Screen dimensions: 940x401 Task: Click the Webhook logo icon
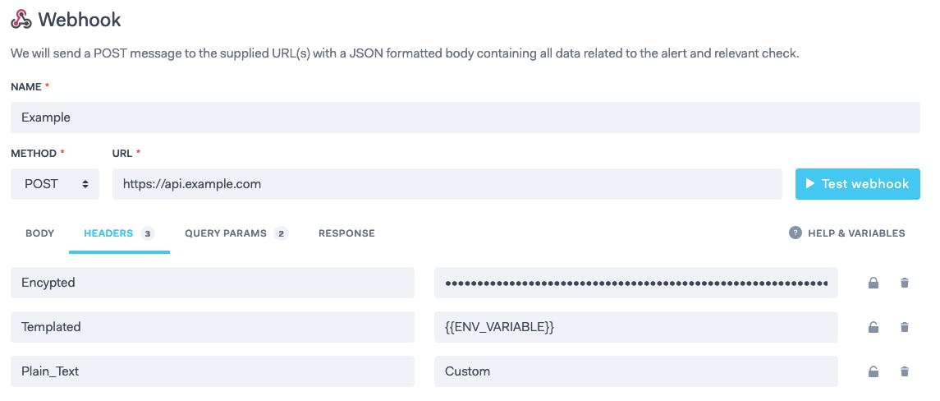pos(21,19)
